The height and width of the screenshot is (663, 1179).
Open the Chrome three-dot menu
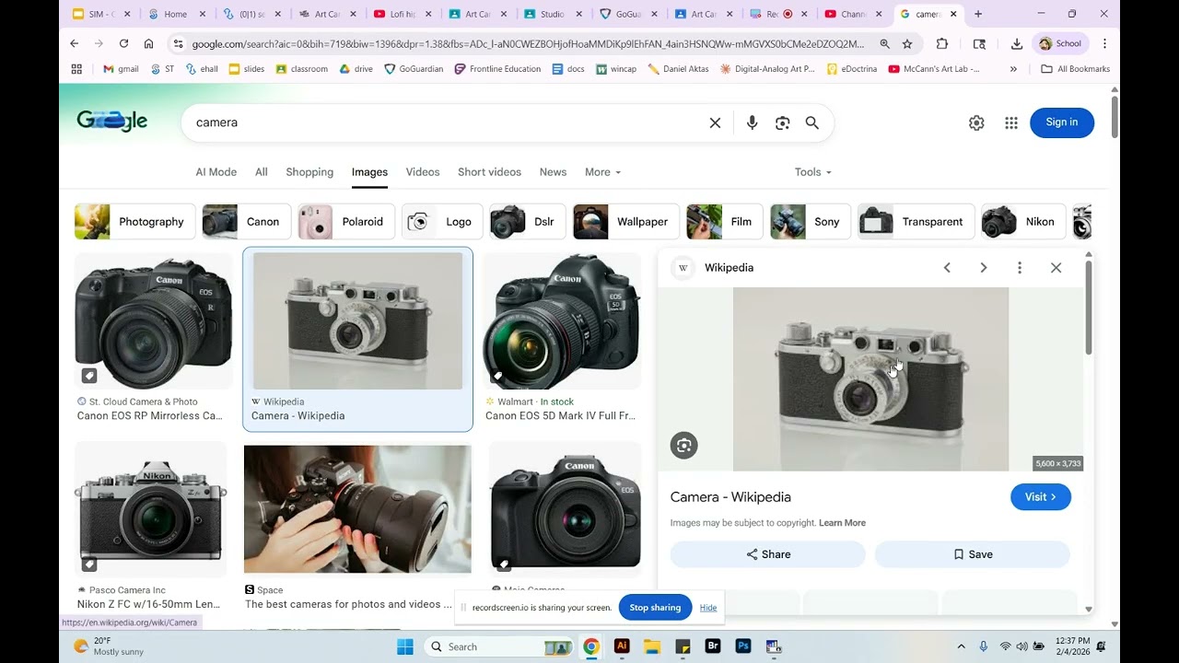(x=1104, y=43)
